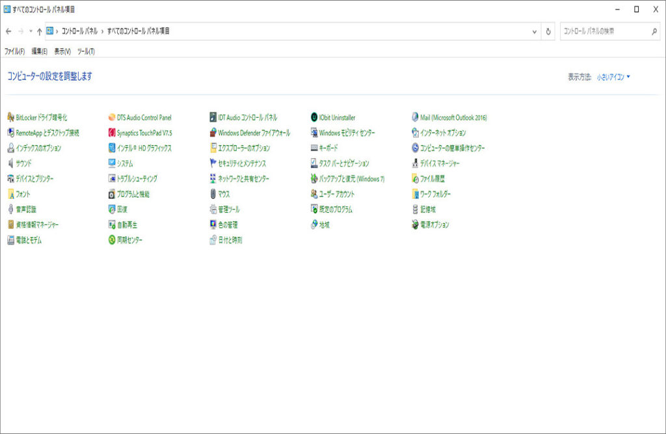The width and height of the screenshot is (666, 434).
Task: Open the ファイル(F) menu
Action: tap(14, 51)
